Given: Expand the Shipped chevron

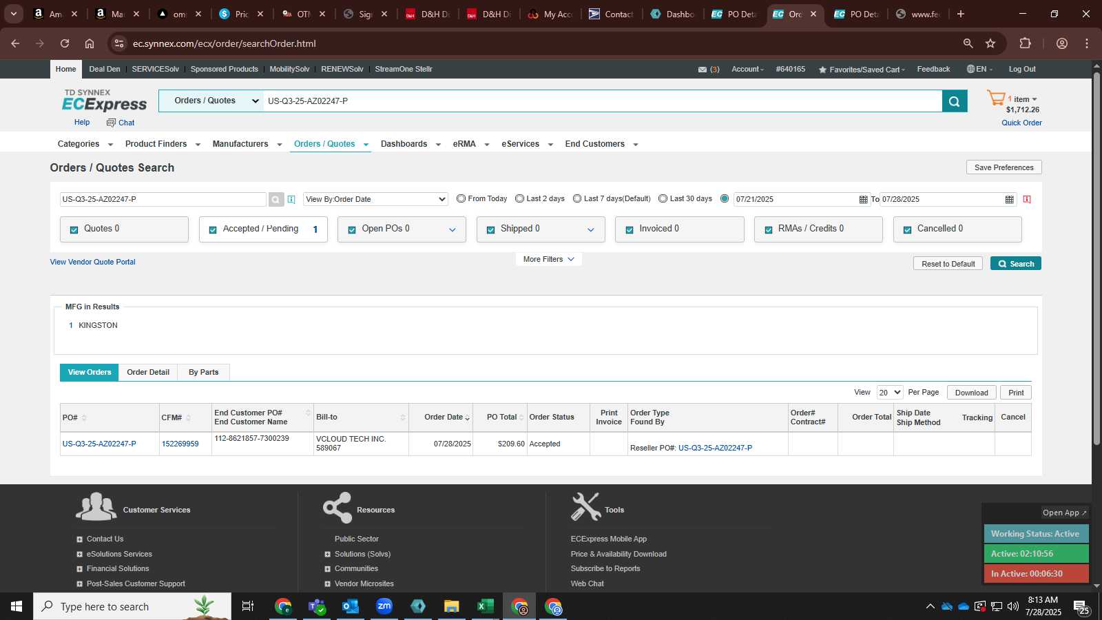Looking at the screenshot, I should tap(591, 229).
